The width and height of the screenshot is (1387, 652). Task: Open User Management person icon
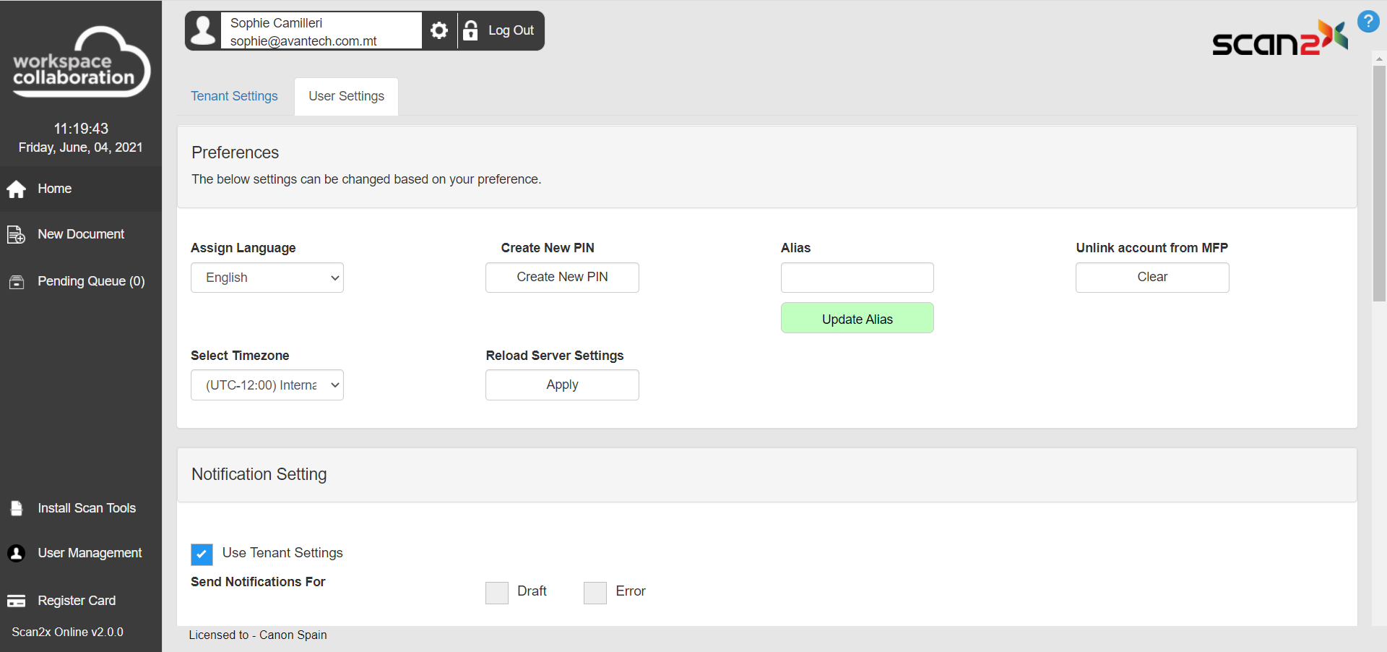tap(16, 554)
